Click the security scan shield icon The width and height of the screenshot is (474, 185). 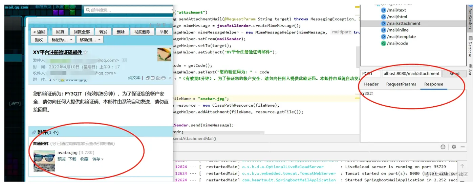point(54,143)
